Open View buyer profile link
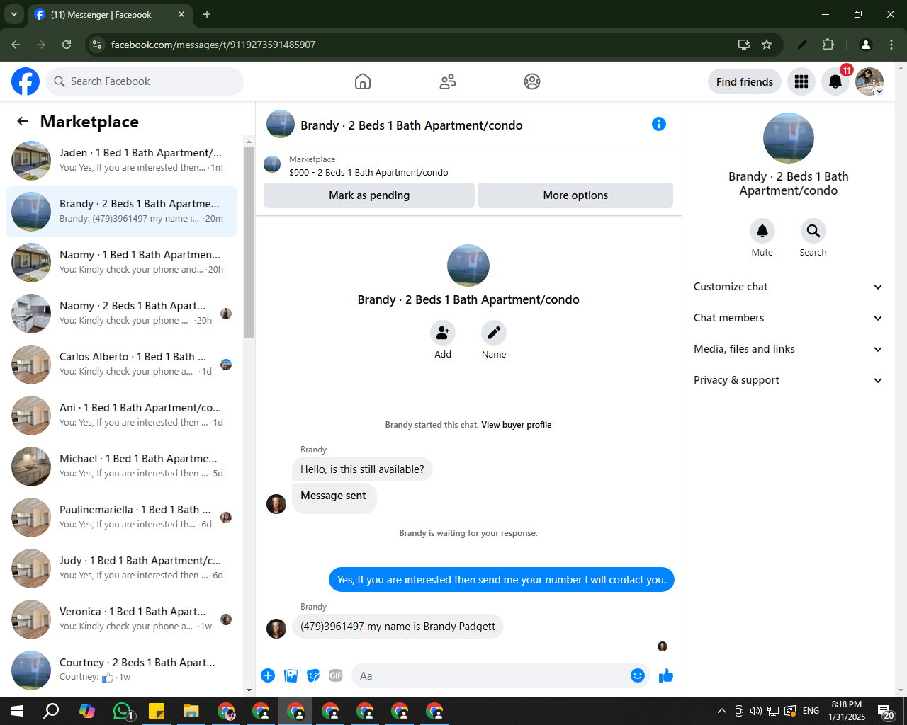The height and width of the screenshot is (725, 907). pyautogui.click(x=517, y=425)
